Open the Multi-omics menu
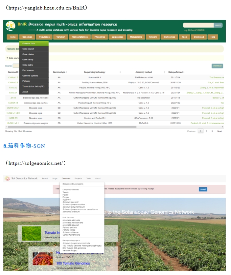 170,37
